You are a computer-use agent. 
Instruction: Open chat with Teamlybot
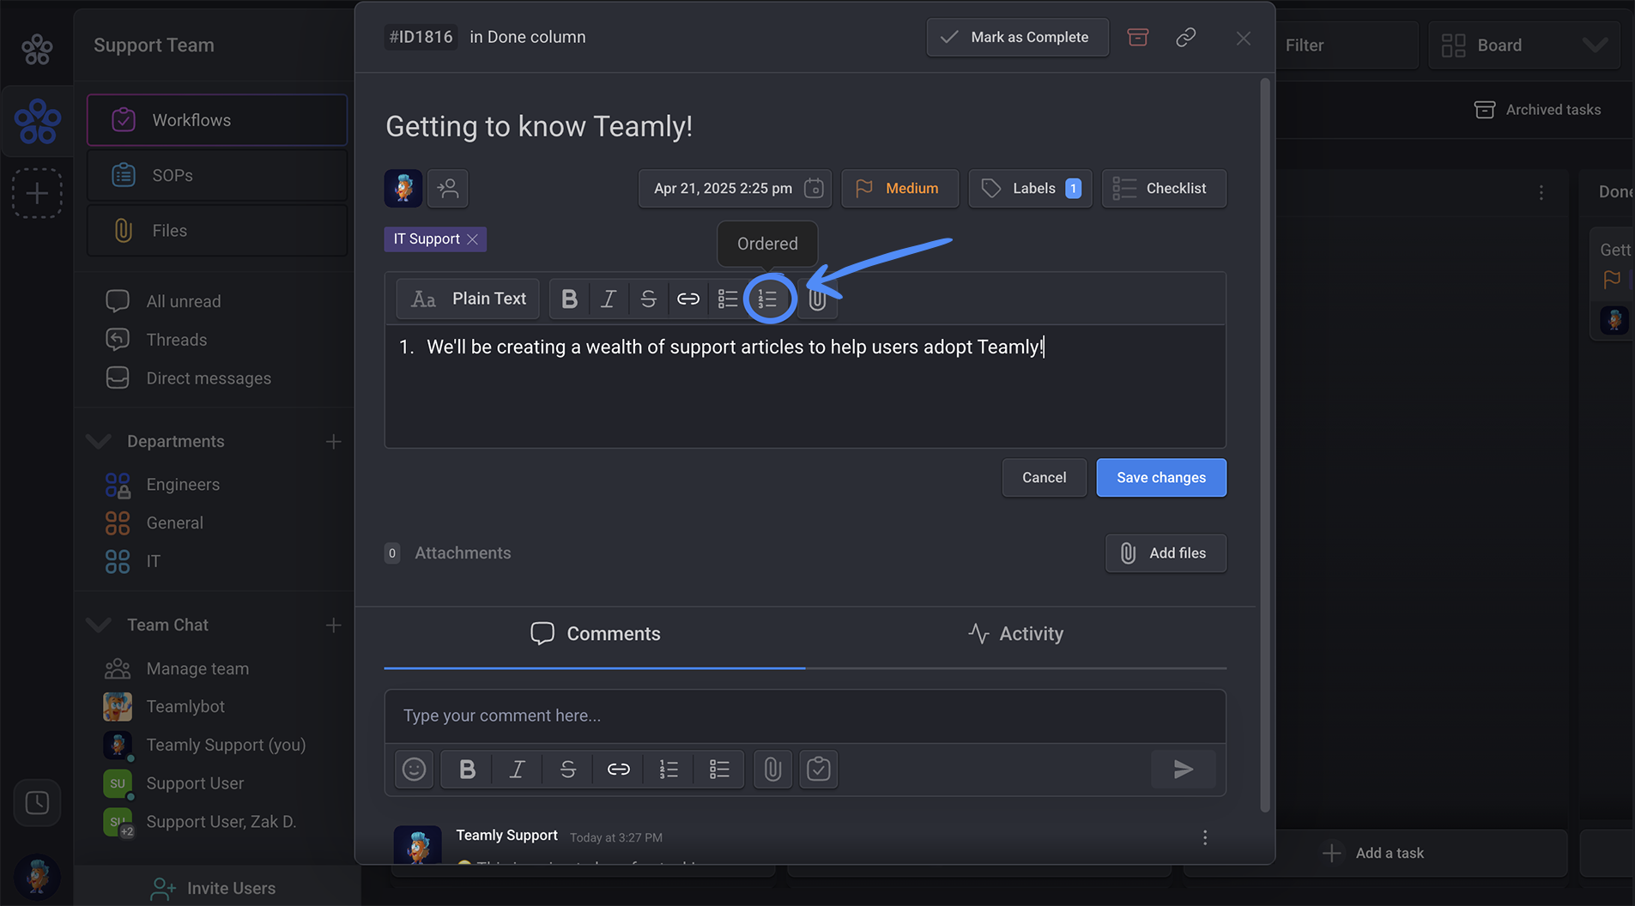185,706
